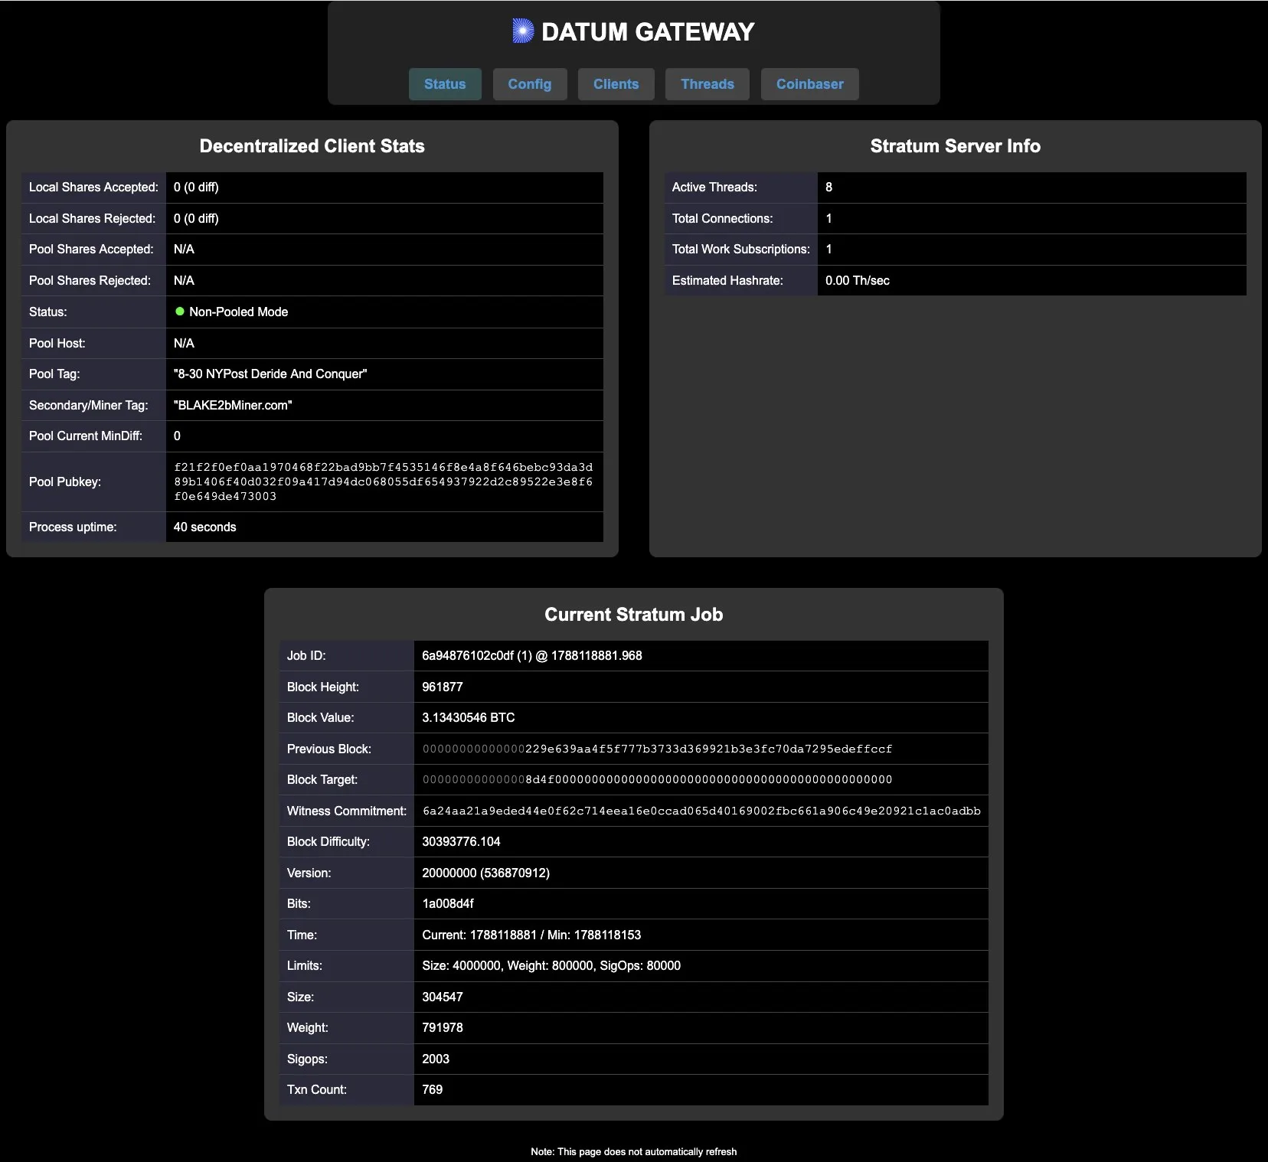
Task: Click the Pool Shares Rejected label
Action: [90, 280]
